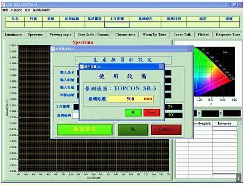The width and height of the screenshot is (244, 185).
Task: Open the 檔案 menu
Action: coord(5,10)
